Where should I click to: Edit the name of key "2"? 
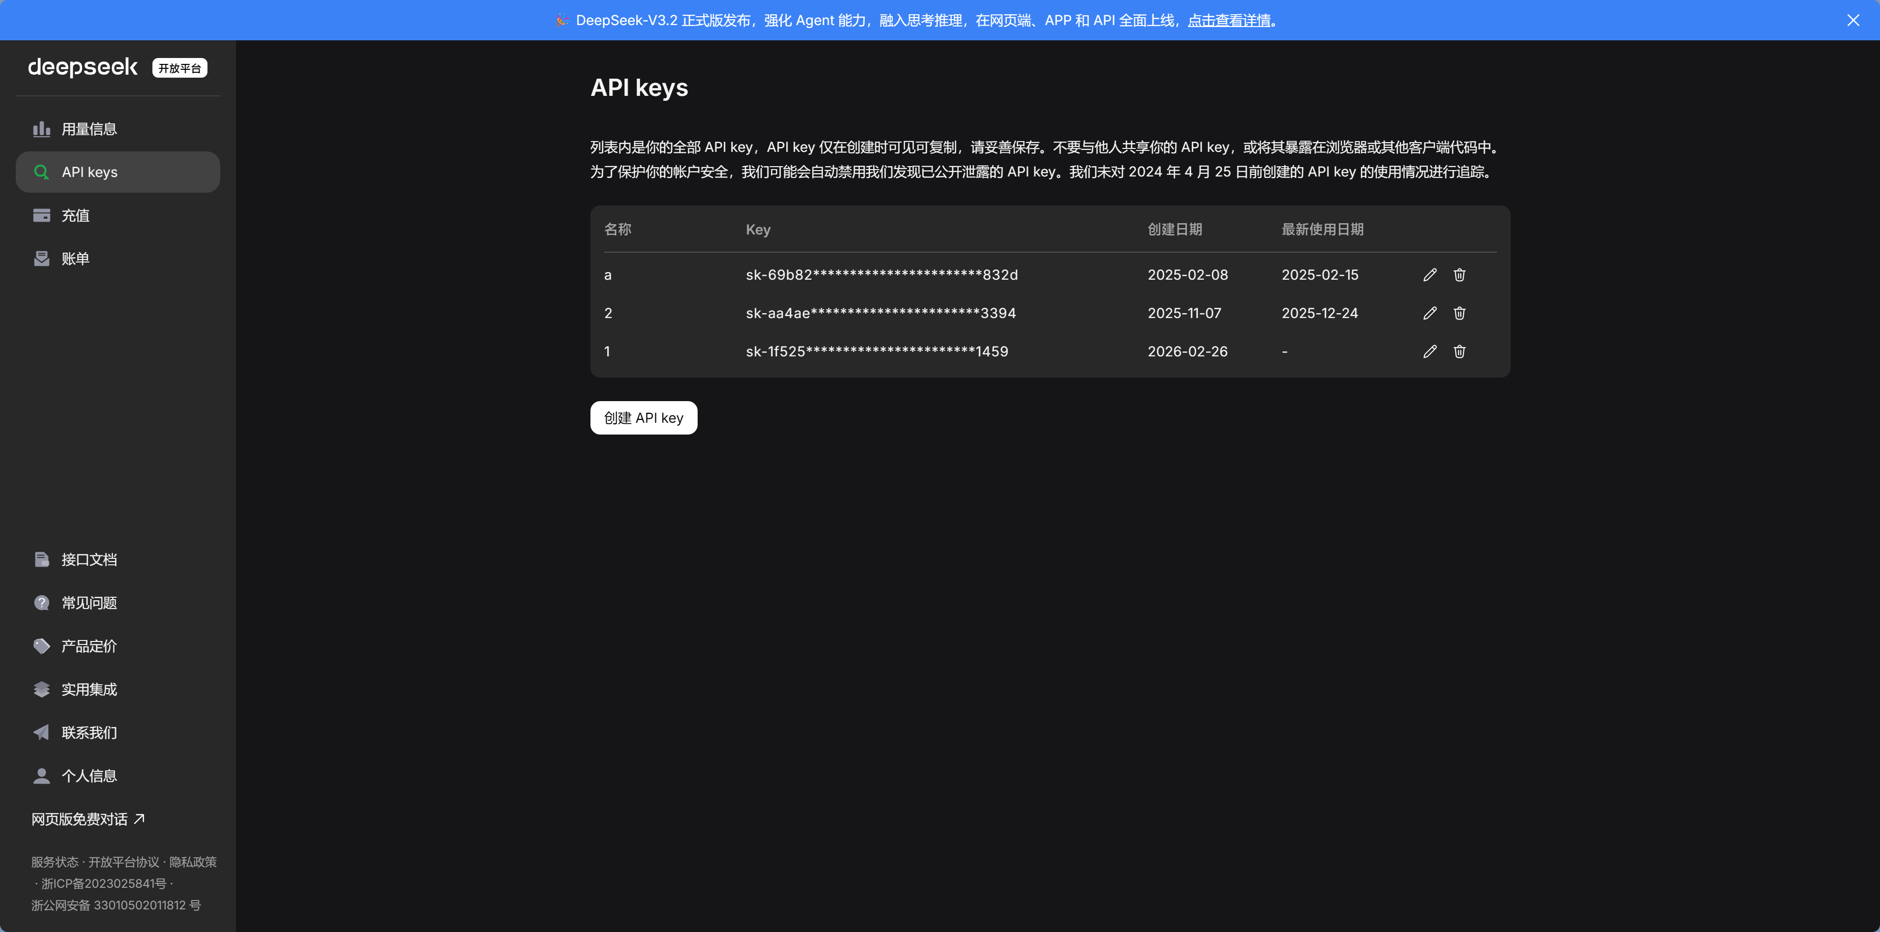click(1430, 313)
